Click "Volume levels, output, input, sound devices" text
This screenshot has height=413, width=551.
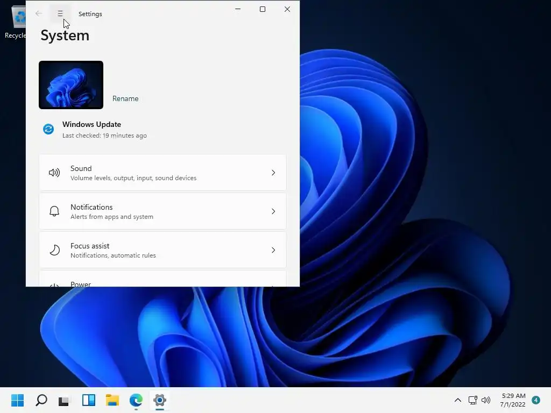133,178
